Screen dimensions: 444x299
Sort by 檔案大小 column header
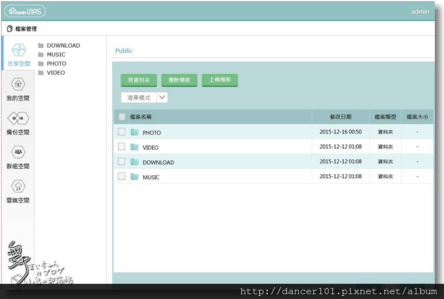point(417,117)
